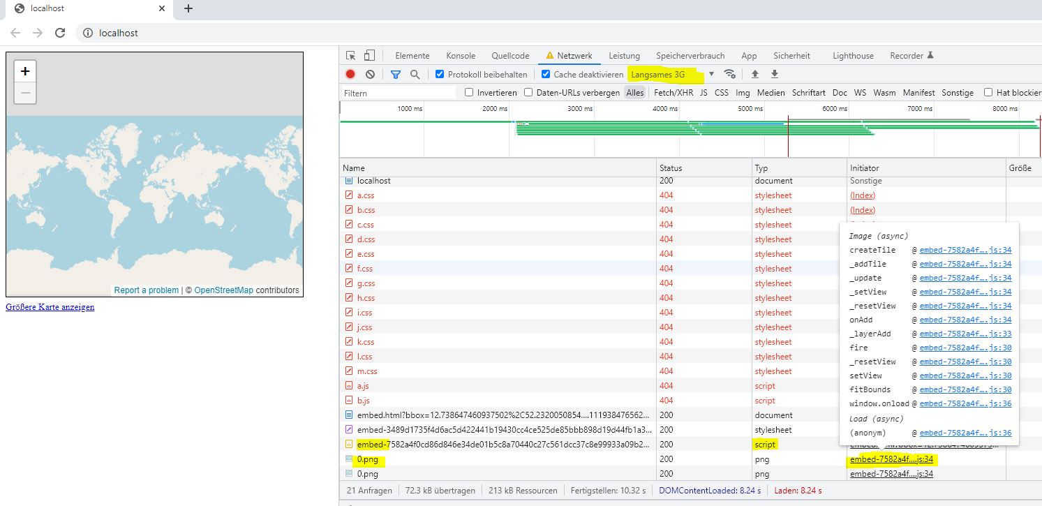Reload the page in browser
1042x506 pixels.
pos(60,33)
